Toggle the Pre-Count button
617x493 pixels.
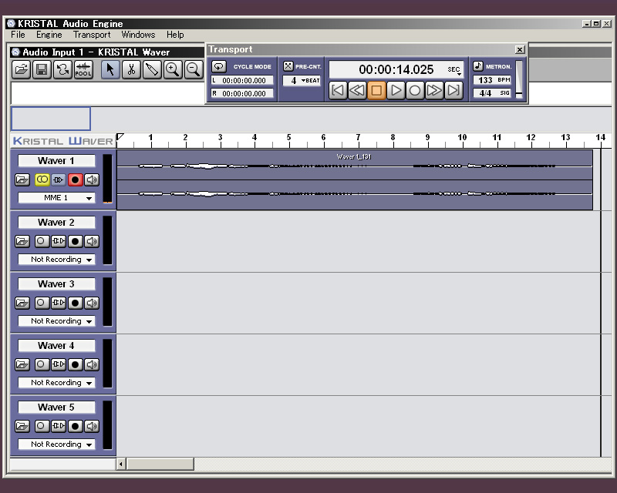pos(288,66)
